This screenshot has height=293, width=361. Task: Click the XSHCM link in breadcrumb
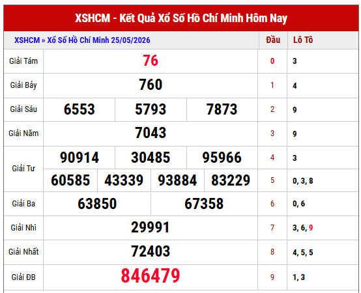click(27, 40)
